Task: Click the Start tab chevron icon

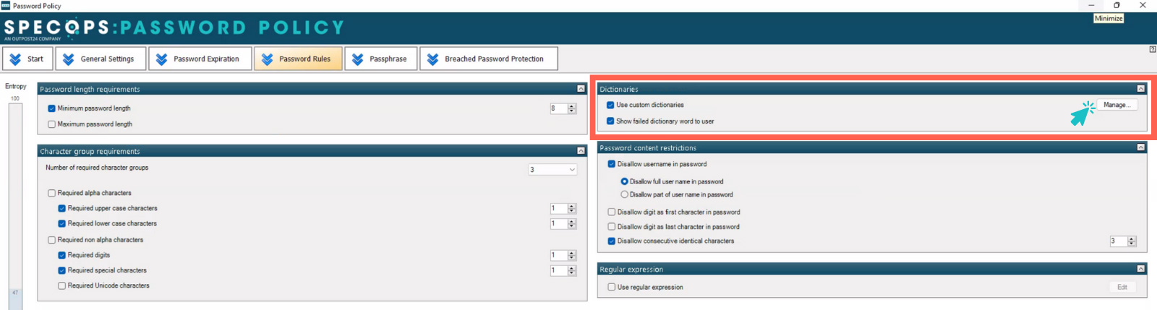Action: click(15, 59)
